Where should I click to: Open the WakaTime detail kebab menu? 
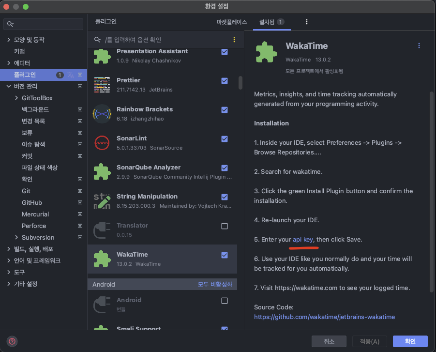[419, 46]
